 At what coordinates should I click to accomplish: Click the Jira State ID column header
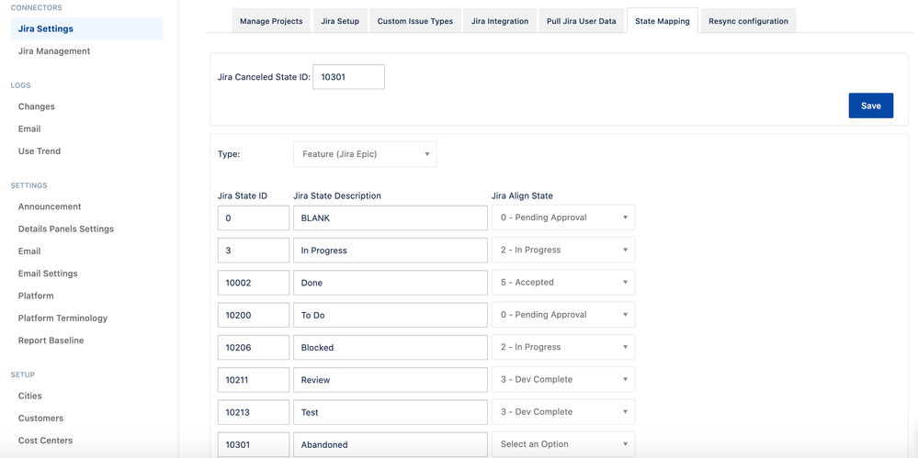pyautogui.click(x=243, y=195)
